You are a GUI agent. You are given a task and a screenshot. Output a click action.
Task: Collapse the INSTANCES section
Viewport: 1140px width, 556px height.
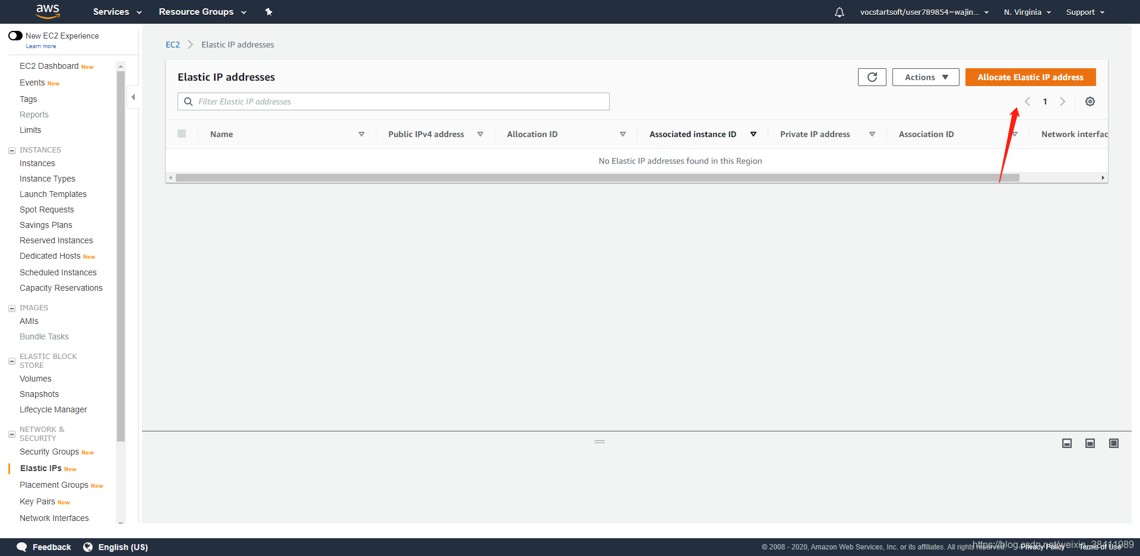(11, 151)
